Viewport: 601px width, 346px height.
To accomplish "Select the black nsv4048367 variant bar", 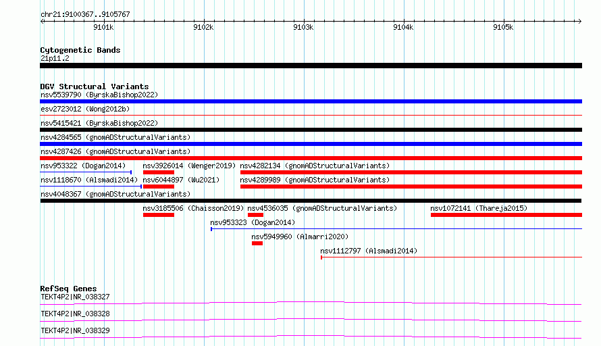I will pos(311,201).
